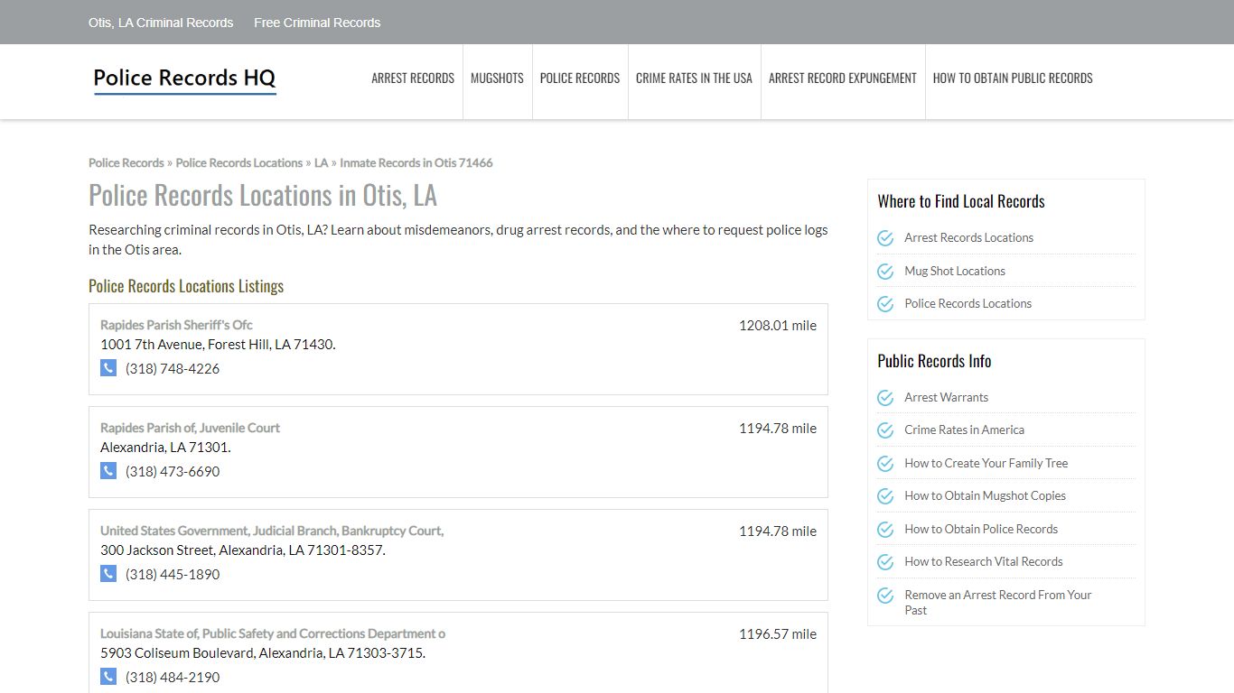Image resolution: width=1234 pixels, height=693 pixels.
Task: Open the Arrest Records menu item
Action: 413,79
